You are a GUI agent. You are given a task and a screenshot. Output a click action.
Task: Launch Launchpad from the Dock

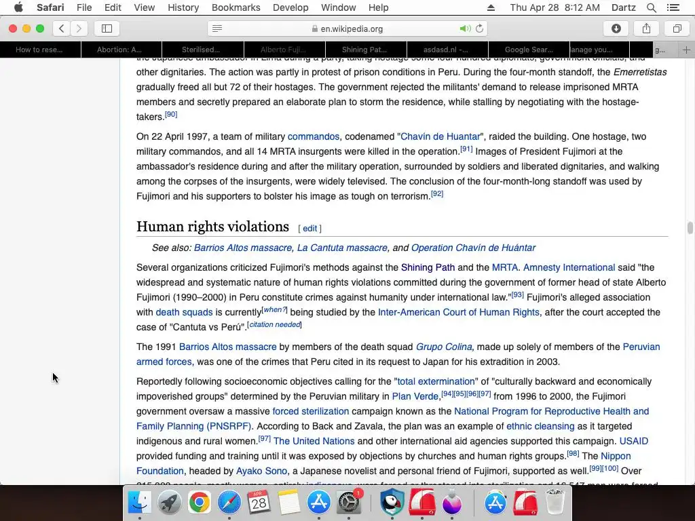click(x=169, y=503)
